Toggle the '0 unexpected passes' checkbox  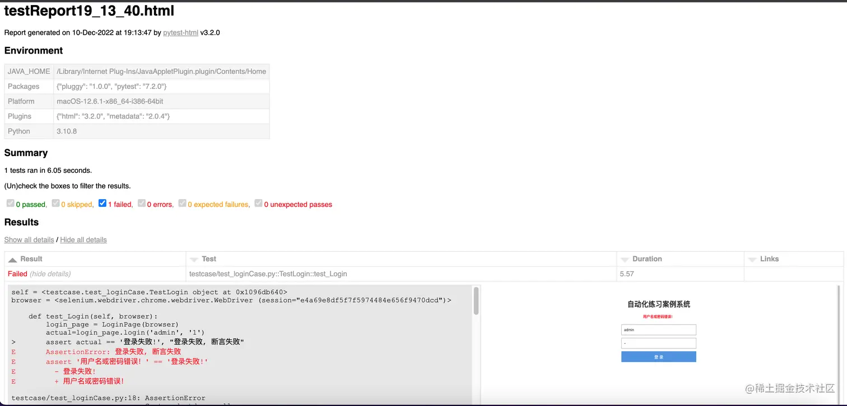click(258, 204)
